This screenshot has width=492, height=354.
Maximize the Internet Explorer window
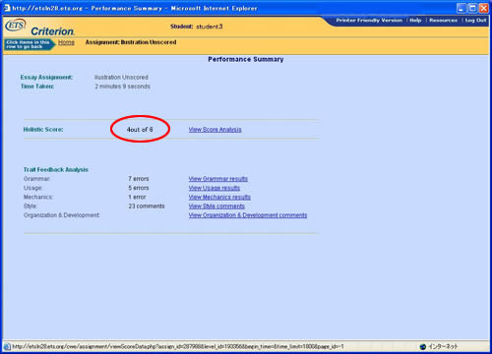[x=472, y=8]
